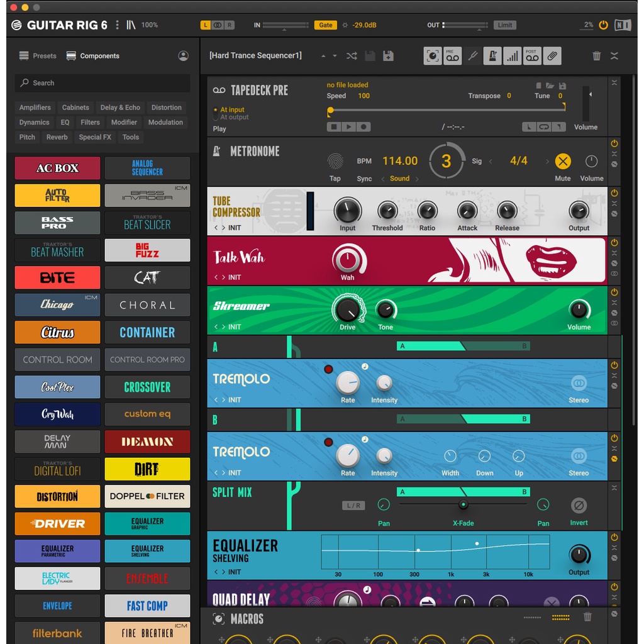644x644 pixels.
Task: Click the Split Mix X-Fade slider
Action: (x=463, y=504)
